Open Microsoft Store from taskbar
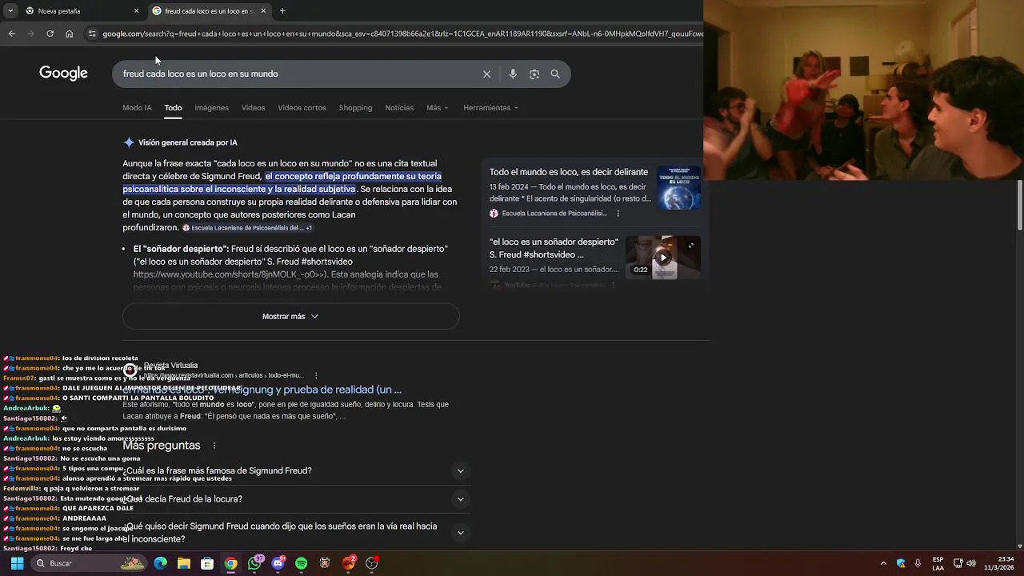The height and width of the screenshot is (576, 1024). [x=207, y=563]
